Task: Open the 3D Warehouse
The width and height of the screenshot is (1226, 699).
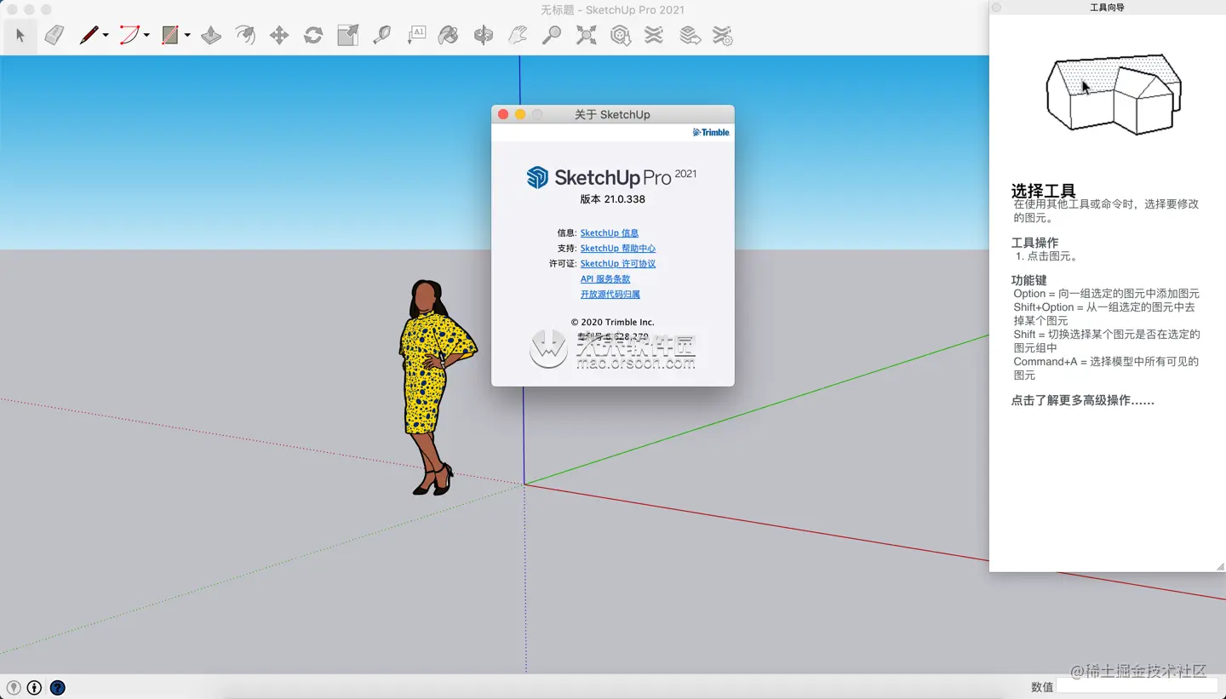Action: click(620, 35)
